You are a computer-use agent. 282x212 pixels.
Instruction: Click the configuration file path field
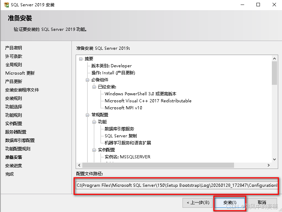177,185
